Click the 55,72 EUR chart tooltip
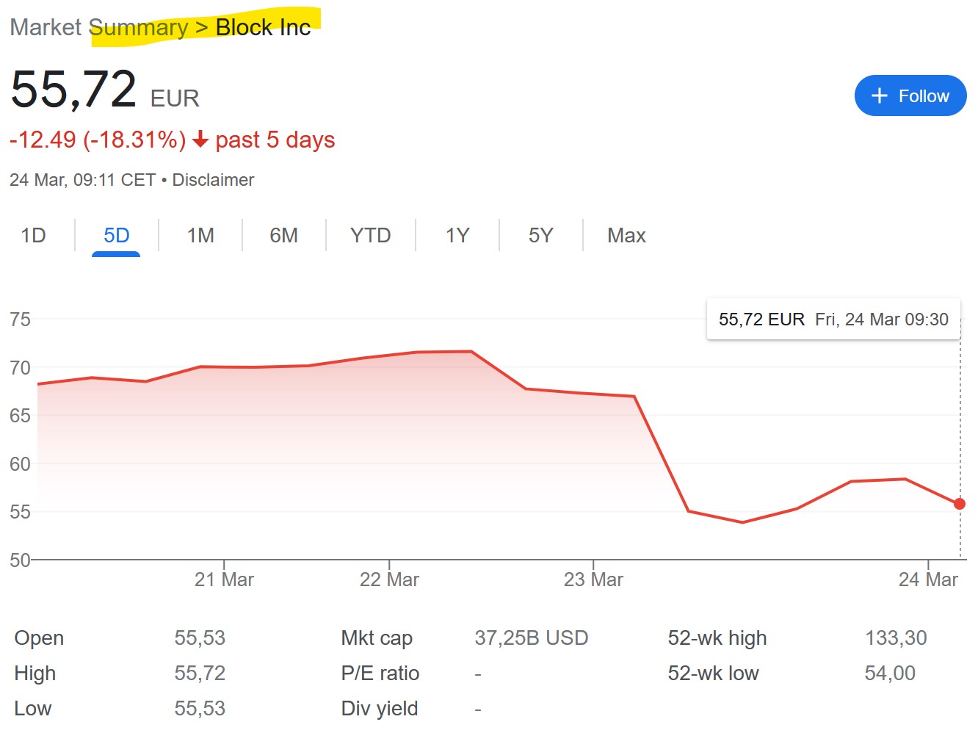 [833, 319]
